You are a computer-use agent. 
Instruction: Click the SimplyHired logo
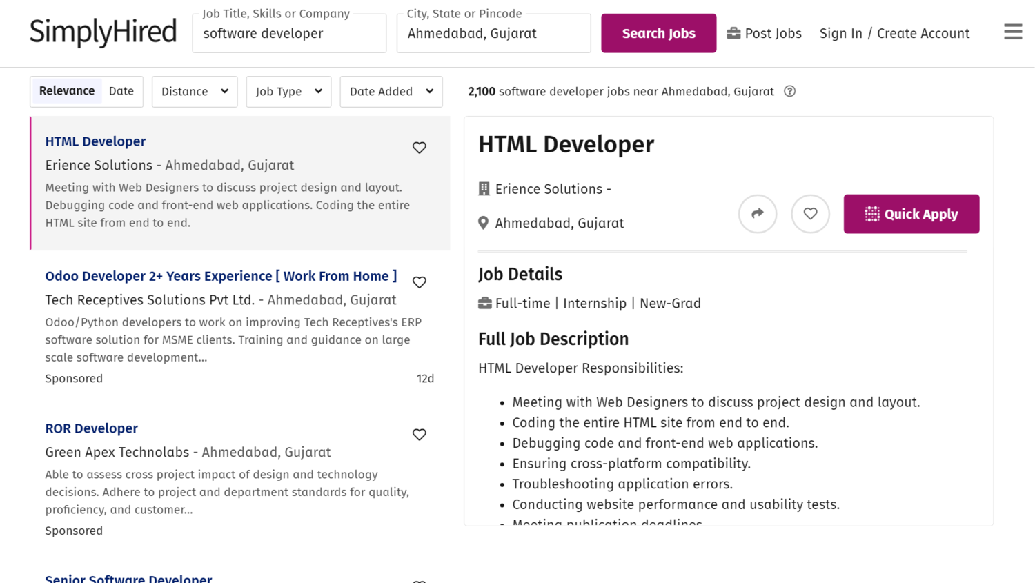point(102,32)
